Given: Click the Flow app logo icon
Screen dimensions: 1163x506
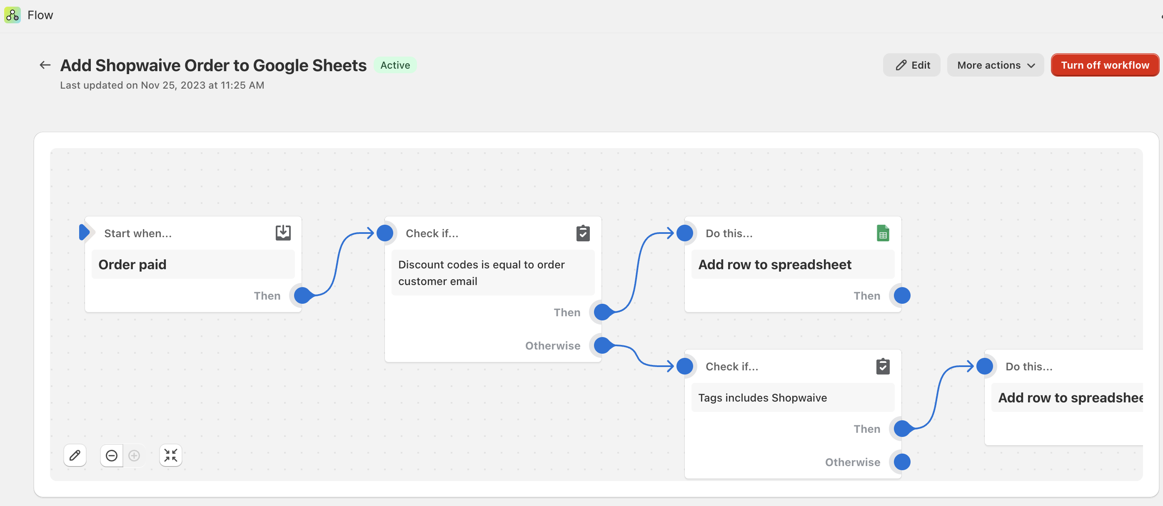Looking at the screenshot, I should pos(12,15).
